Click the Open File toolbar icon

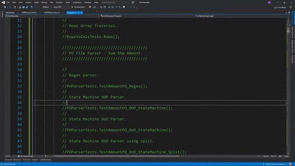pos(20,7)
